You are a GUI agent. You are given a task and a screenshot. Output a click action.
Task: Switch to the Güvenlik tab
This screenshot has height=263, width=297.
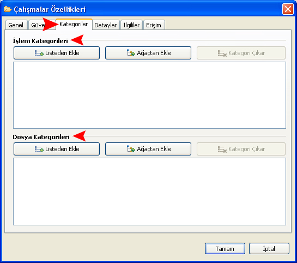[x=42, y=25]
